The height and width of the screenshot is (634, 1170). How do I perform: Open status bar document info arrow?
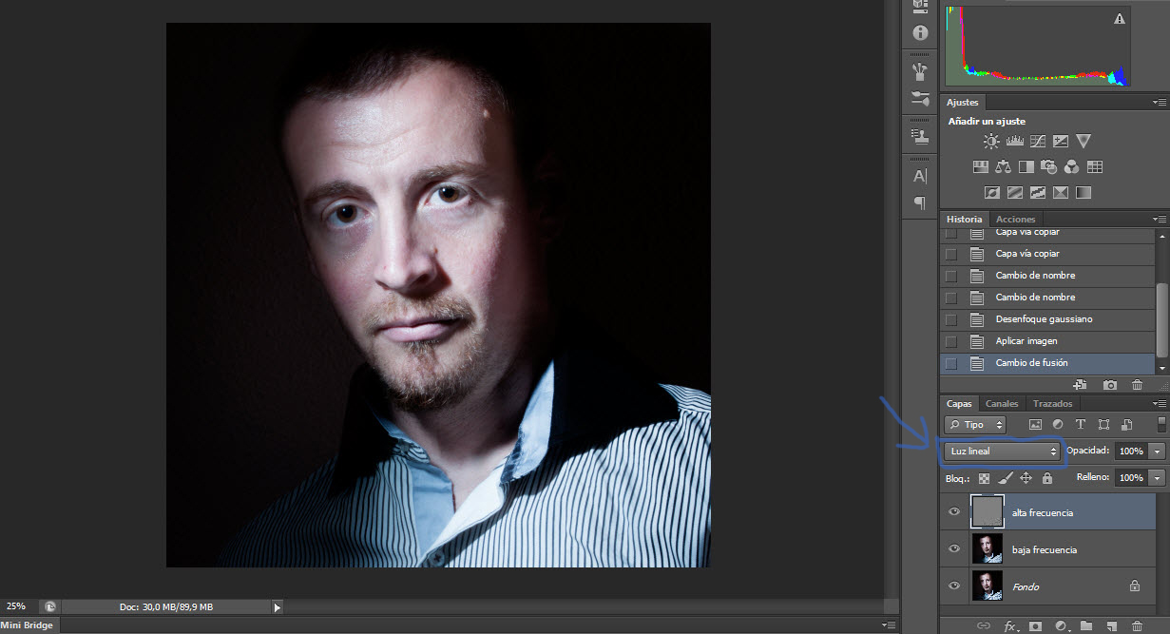pyautogui.click(x=278, y=606)
